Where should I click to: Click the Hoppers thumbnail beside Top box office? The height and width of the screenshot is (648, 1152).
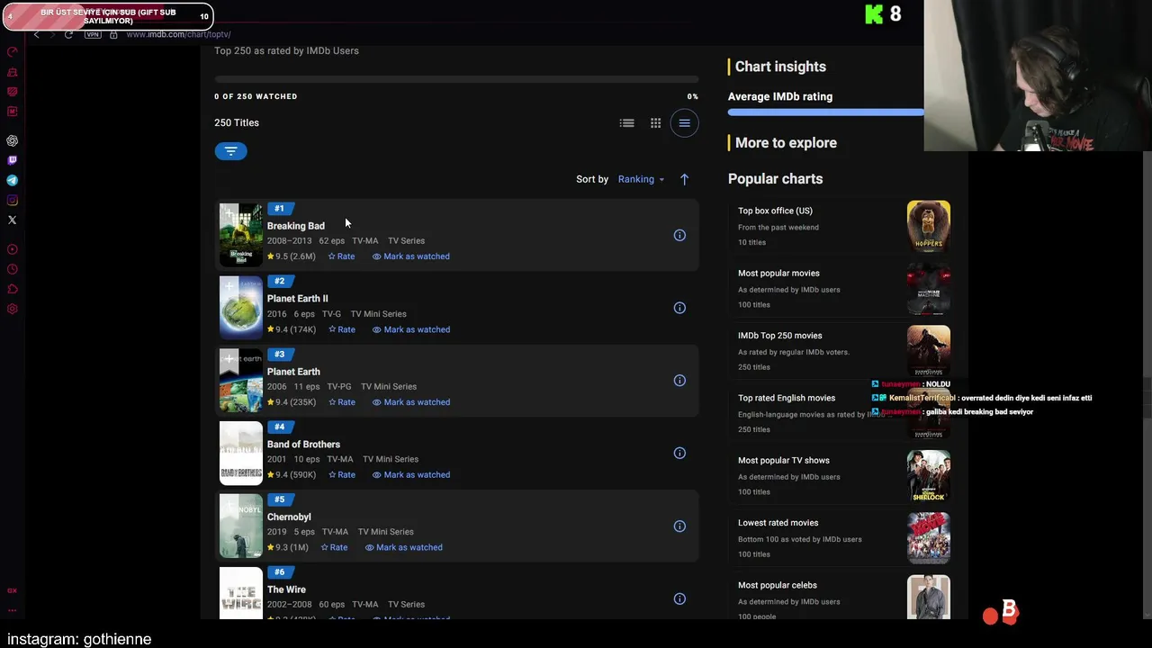[x=929, y=226]
